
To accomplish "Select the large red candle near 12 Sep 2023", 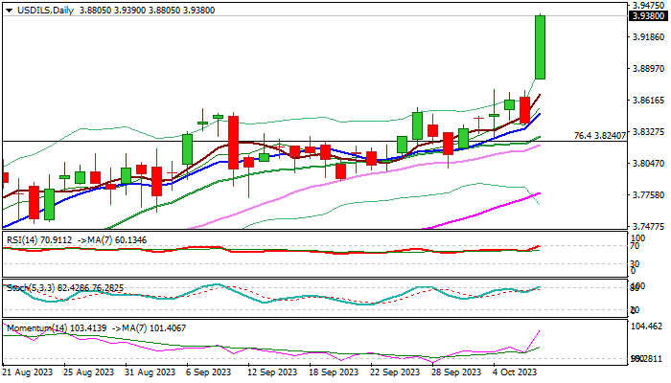I will (x=233, y=143).
